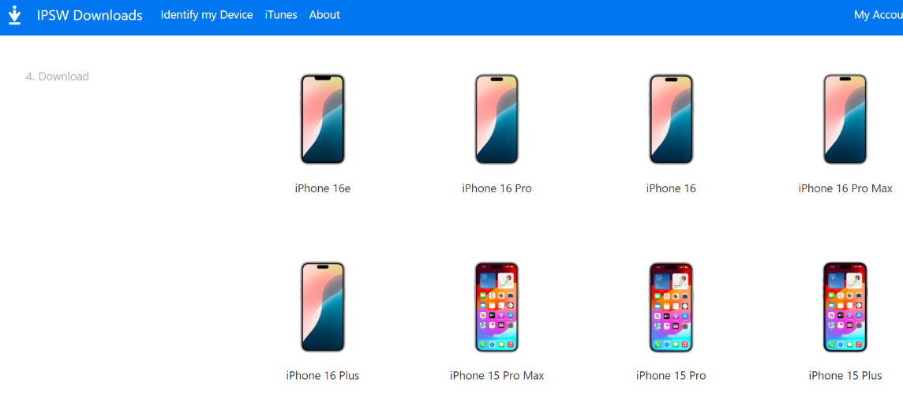
Task: Click the iPhone 16 Plus text label
Action: click(323, 376)
